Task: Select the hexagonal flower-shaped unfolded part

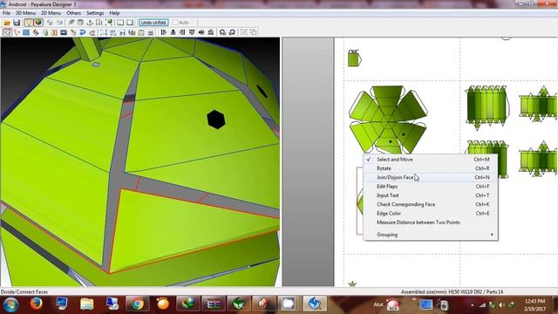Action: [388, 119]
